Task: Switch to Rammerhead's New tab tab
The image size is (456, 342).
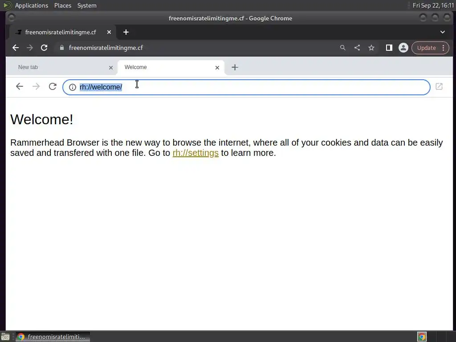Action: 61,67
